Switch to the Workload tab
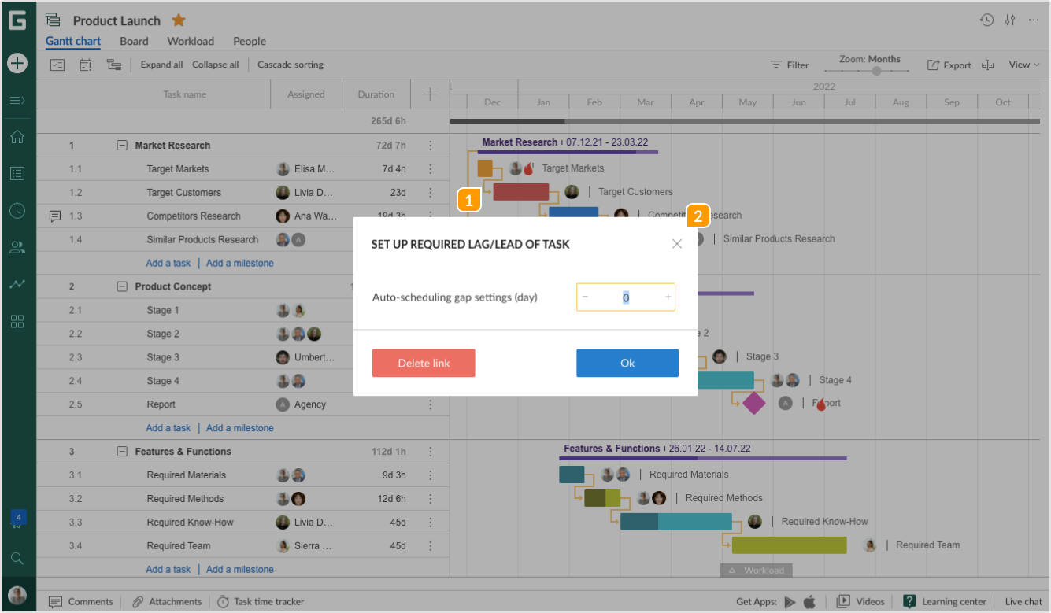 pyautogui.click(x=190, y=41)
